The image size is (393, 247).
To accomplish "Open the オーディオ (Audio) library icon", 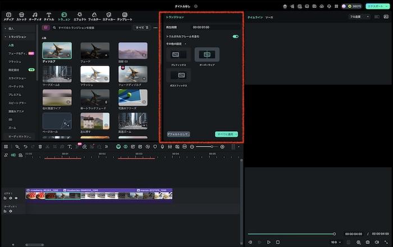I will [35, 14].
